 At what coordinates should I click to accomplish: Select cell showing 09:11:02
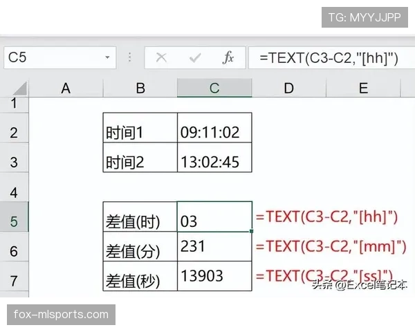tap(214, 127)
